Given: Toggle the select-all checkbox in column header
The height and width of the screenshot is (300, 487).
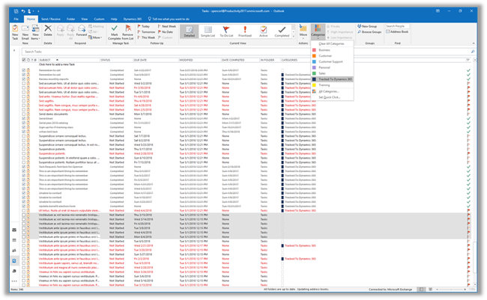Looking at the screenshot, I should pyautogui.click(x=25, y=60).
